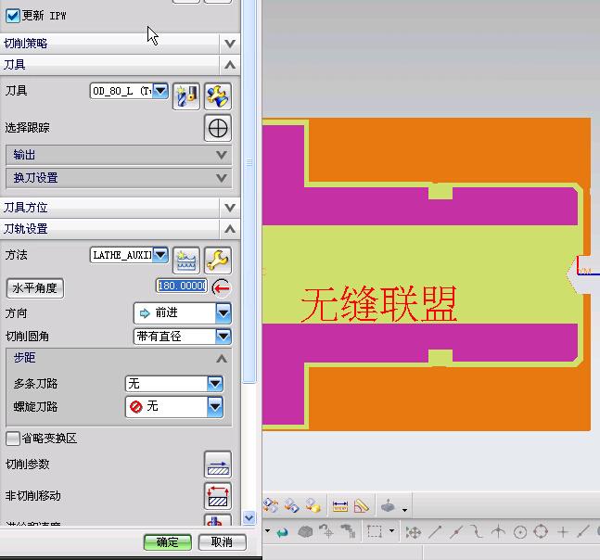600x560 pixels.
Task: Click the second geometry copy toolbar icon
Action: [291, 505]
